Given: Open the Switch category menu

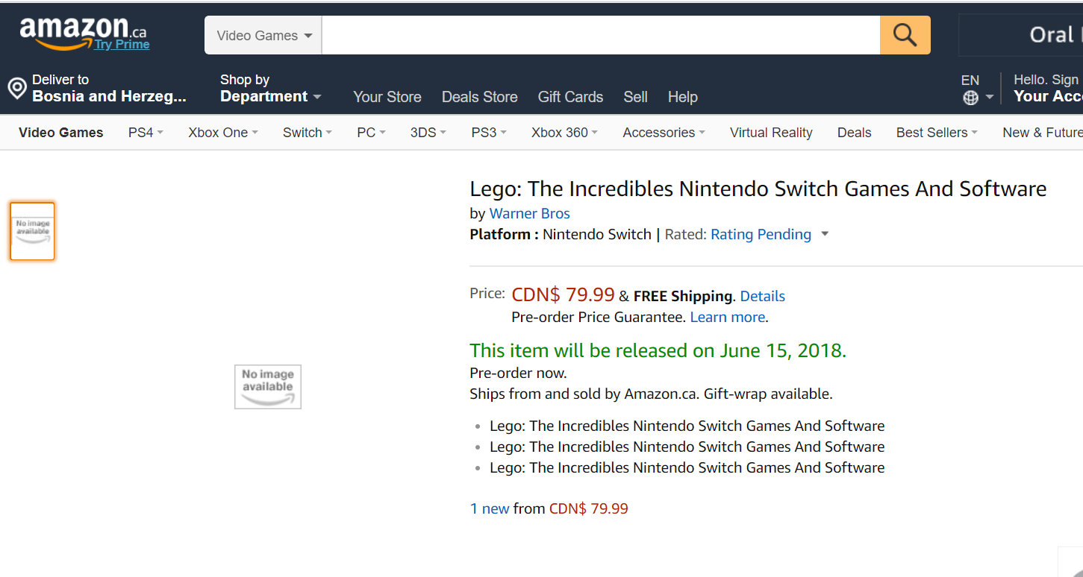Looking at the screenshot, I should click(x=307, y=133).
